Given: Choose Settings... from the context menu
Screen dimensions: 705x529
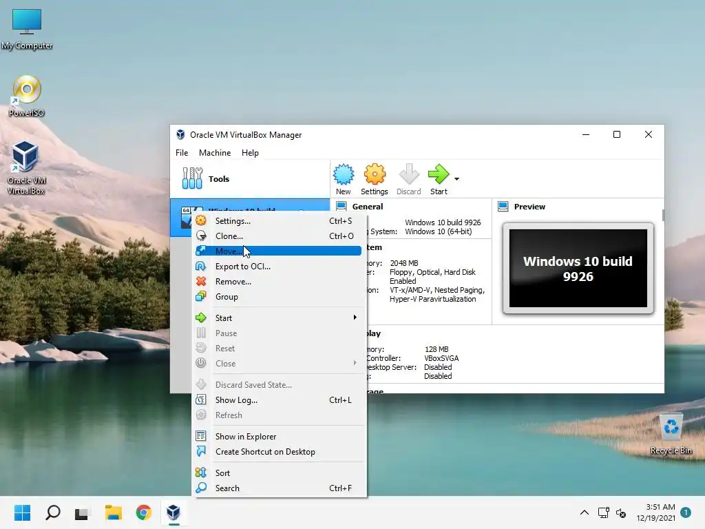Looking at the screenshot, I should click(279, 221).
